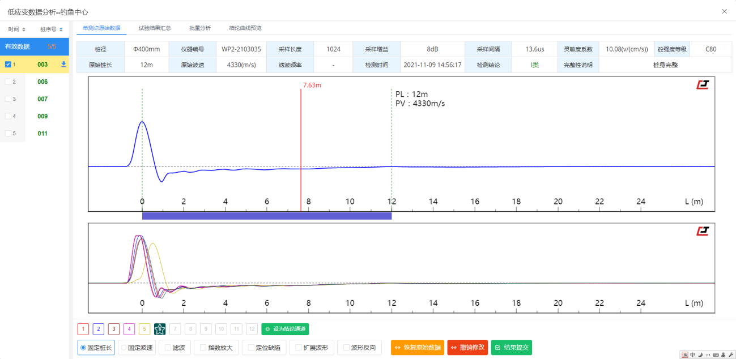Screen dimensions: 736x359
Task: Uncheck the checkbox for pile row 1
Action: 8,65
